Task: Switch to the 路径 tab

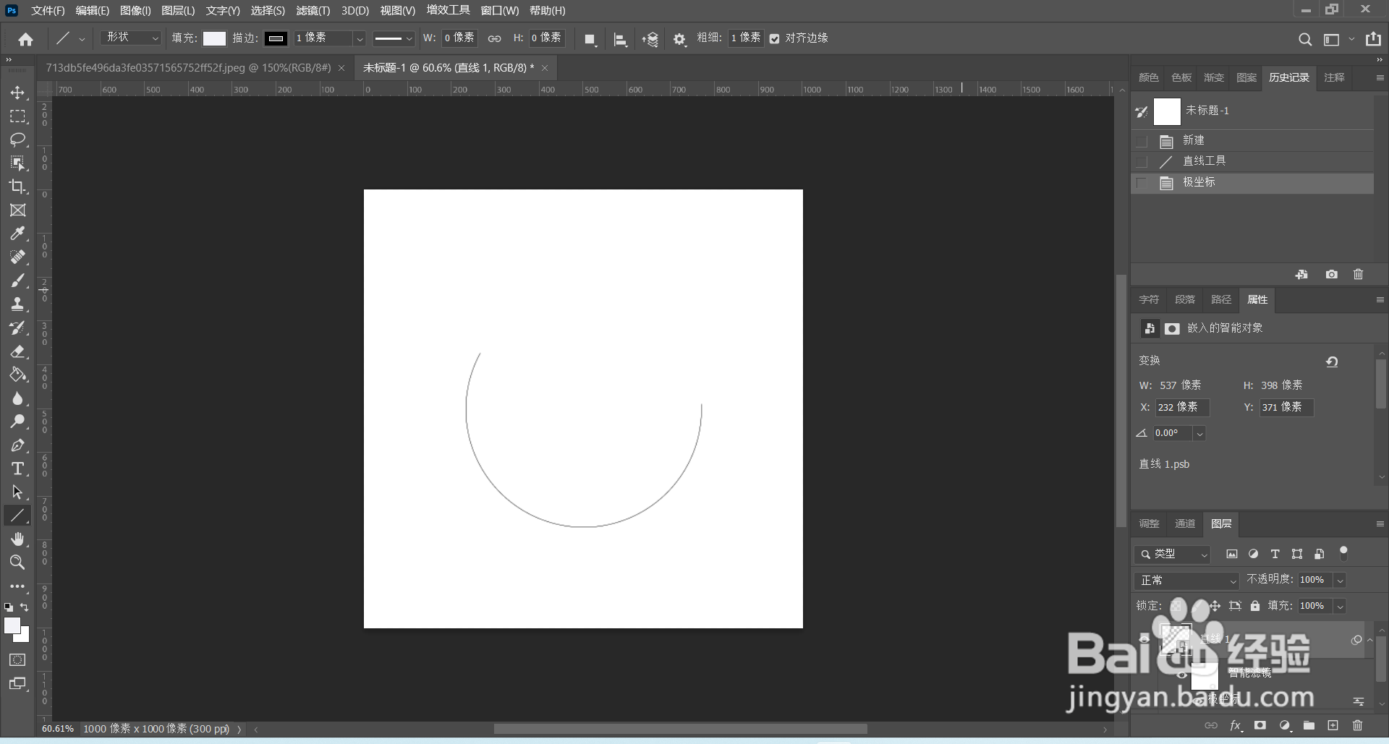Action: click(1221, 300)
